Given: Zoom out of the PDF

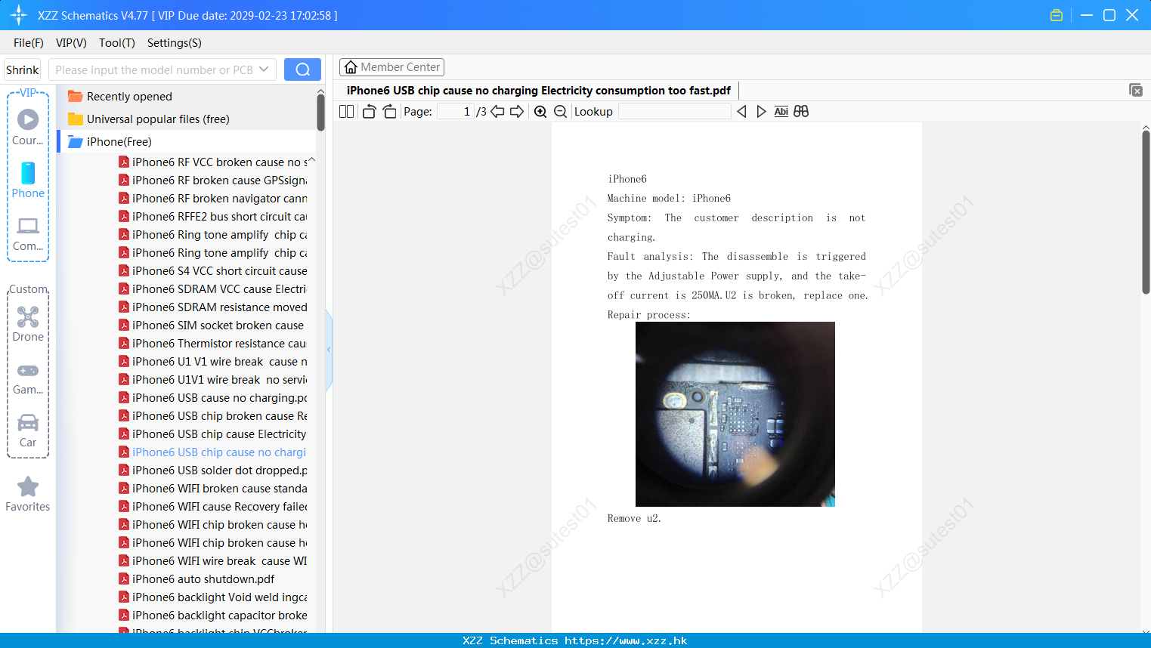Looking at the screenshot, I should (560, 111).
